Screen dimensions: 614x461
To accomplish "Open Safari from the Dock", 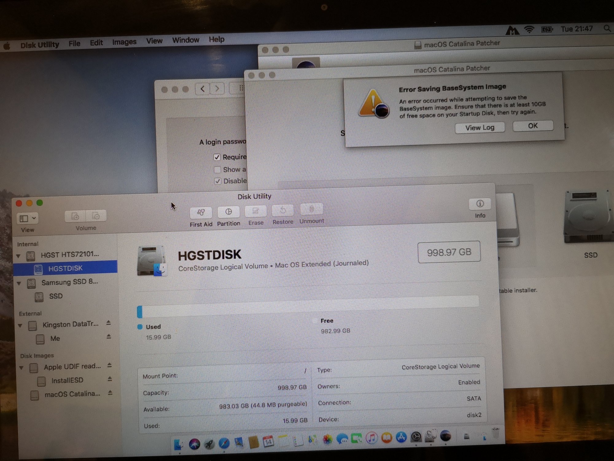I will coord(224,443).
